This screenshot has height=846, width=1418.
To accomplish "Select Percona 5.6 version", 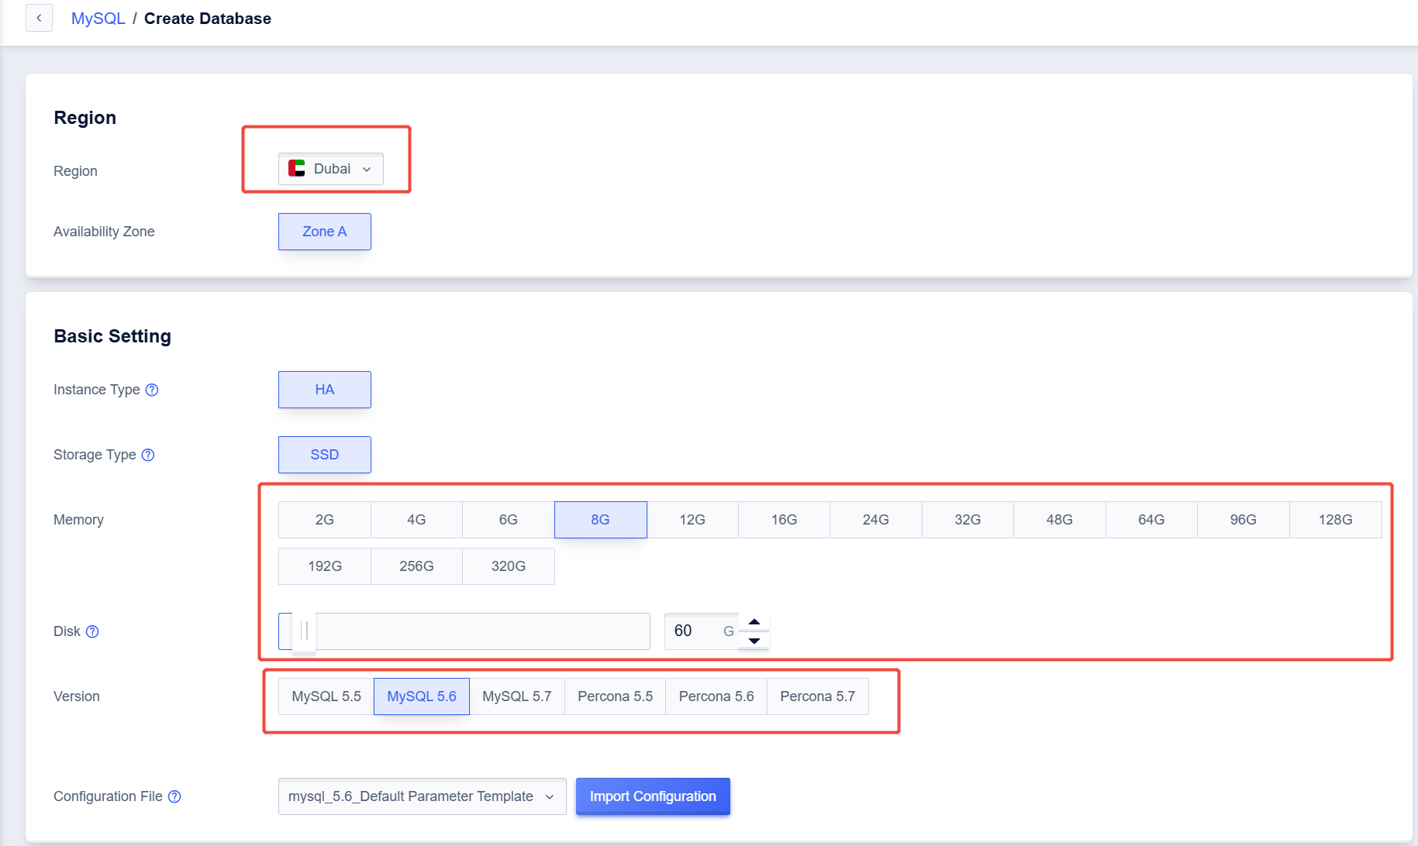I will (716, 696).
